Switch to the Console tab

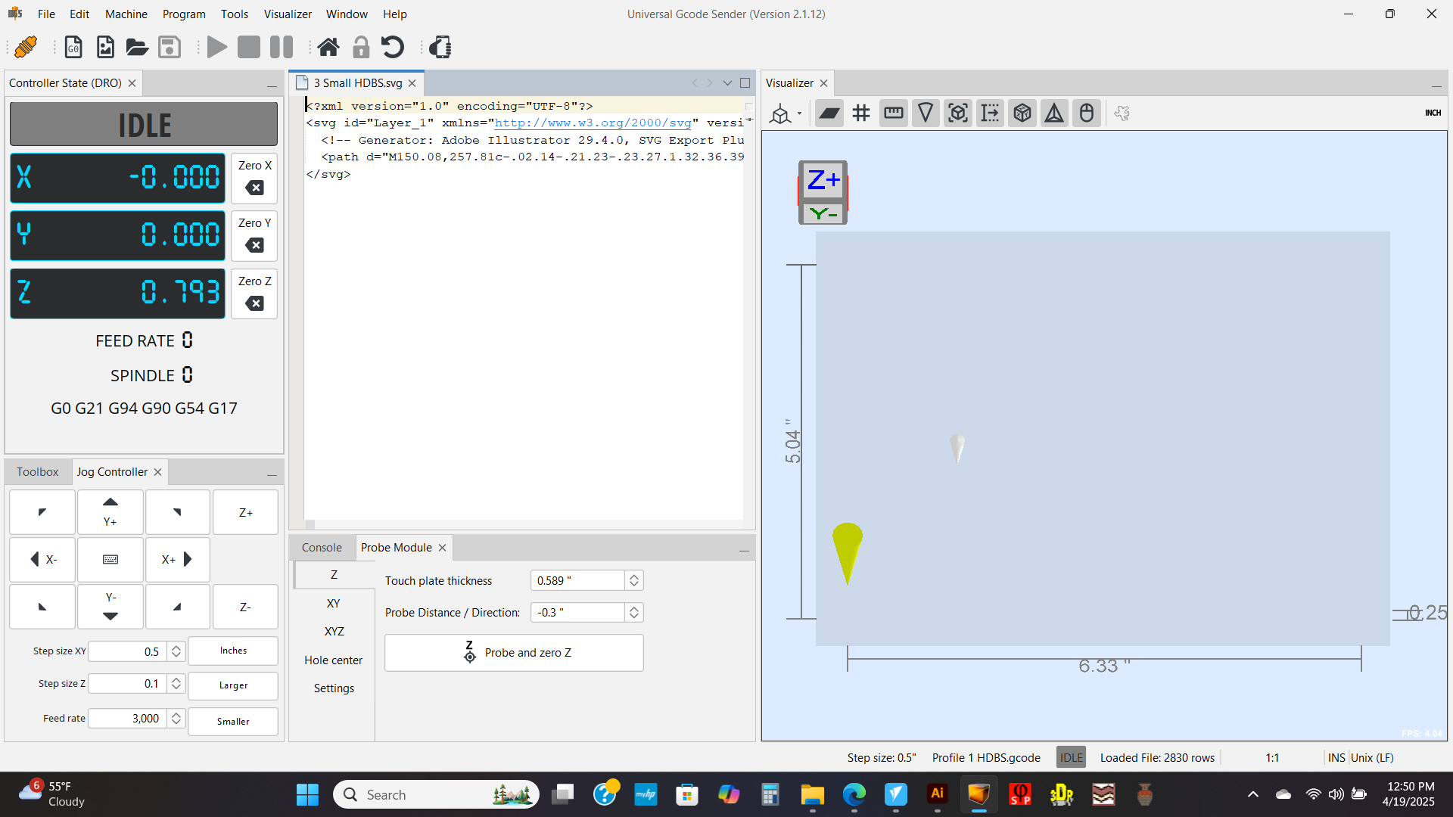click(321, 547)
